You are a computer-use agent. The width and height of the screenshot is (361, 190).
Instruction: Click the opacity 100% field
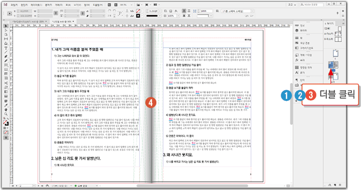point(172,16)
